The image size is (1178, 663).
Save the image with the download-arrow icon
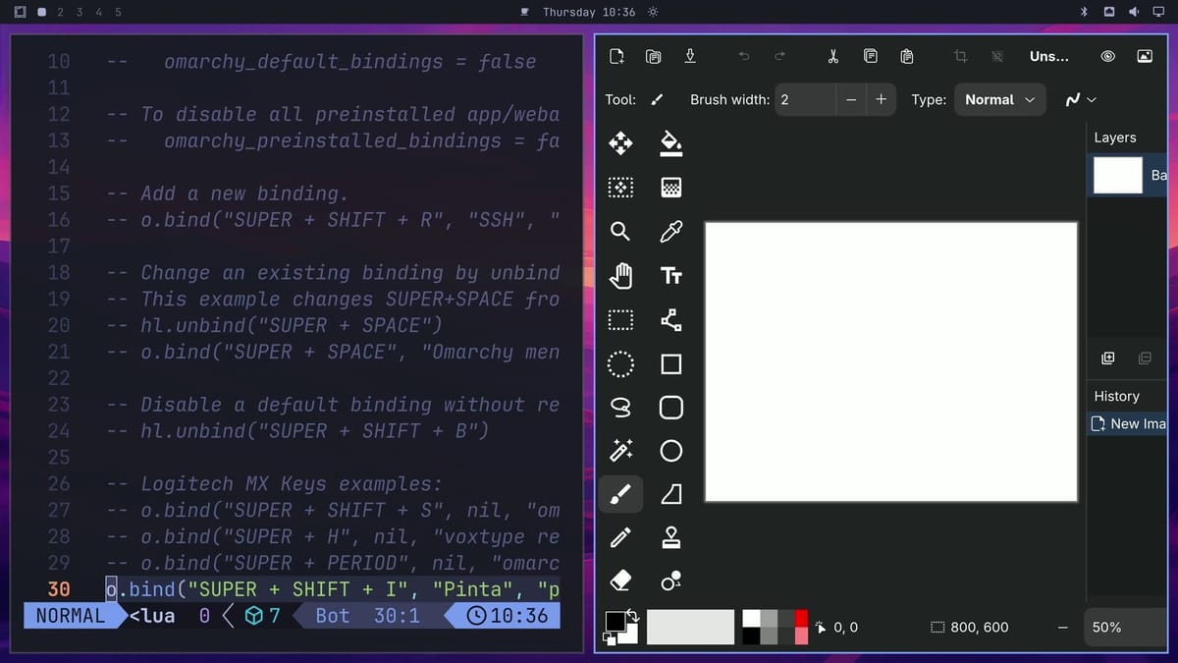690,56
